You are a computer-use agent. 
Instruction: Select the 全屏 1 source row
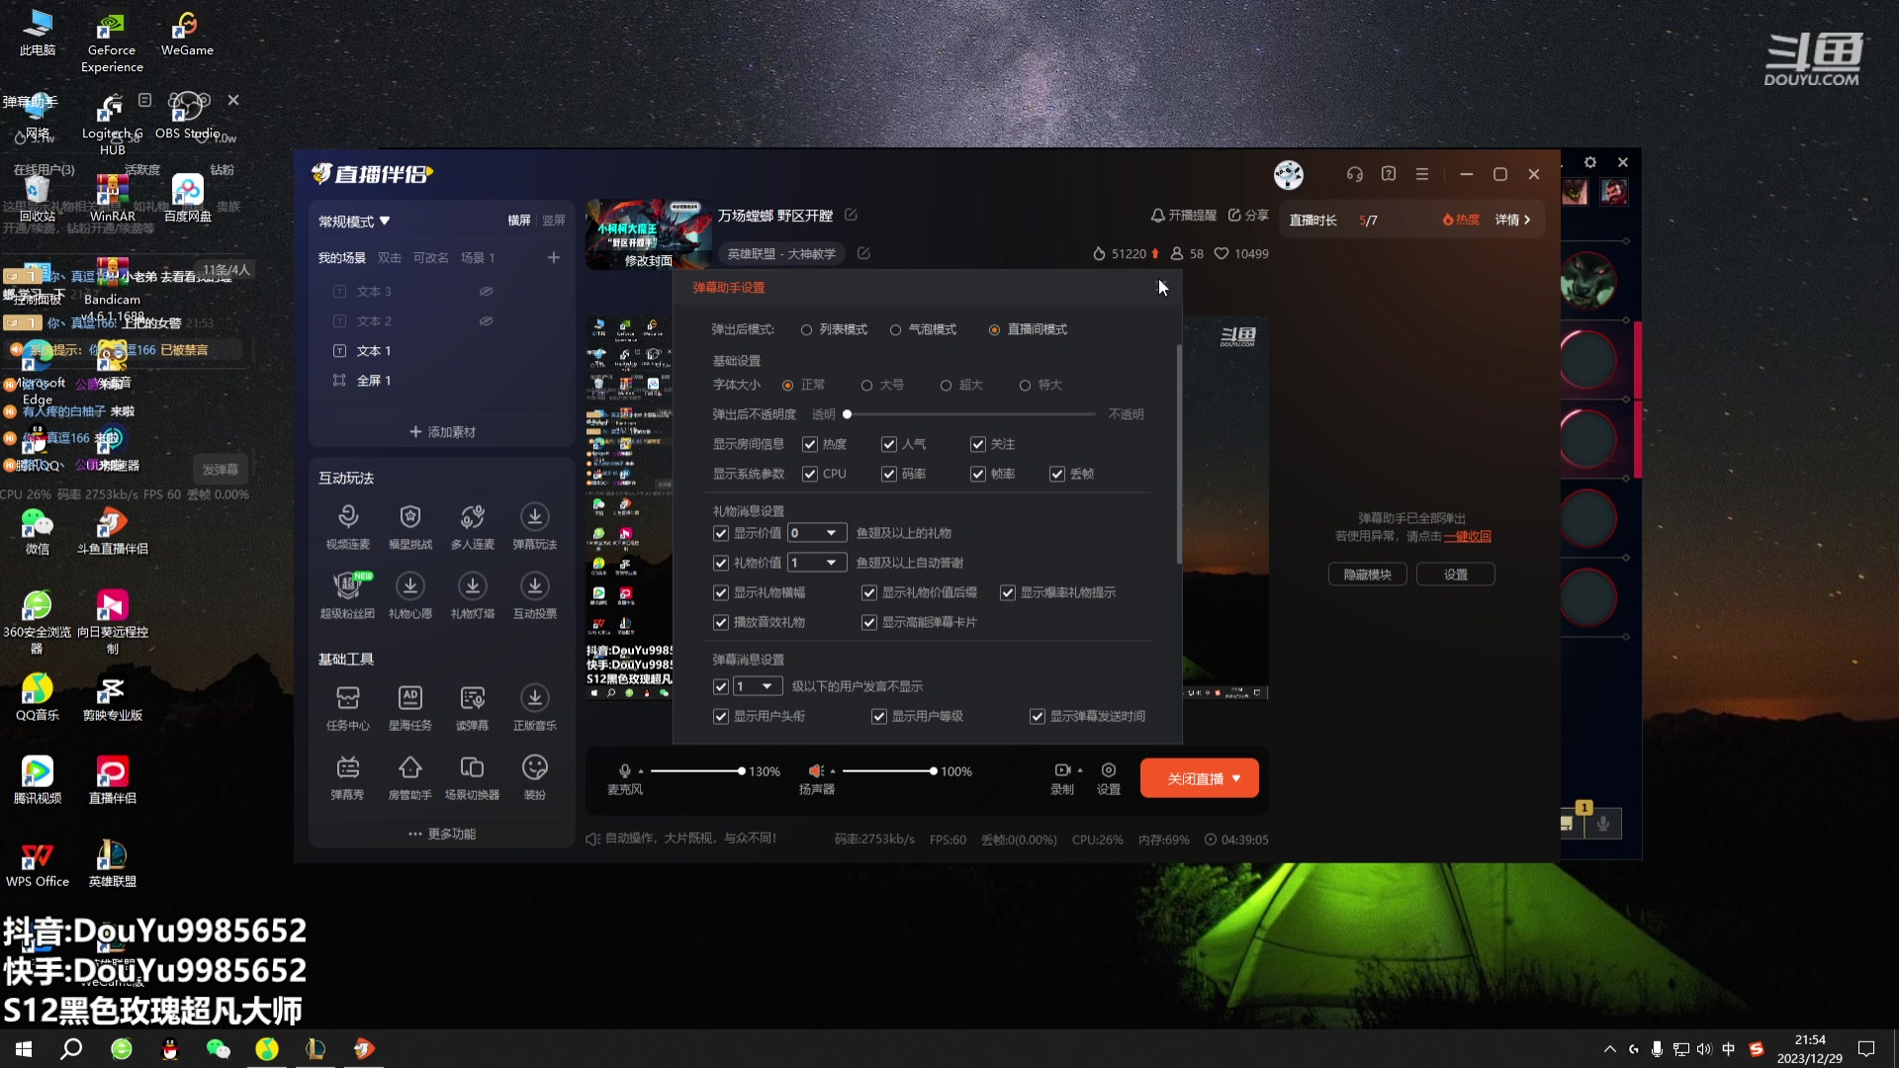tap(441, 381)
